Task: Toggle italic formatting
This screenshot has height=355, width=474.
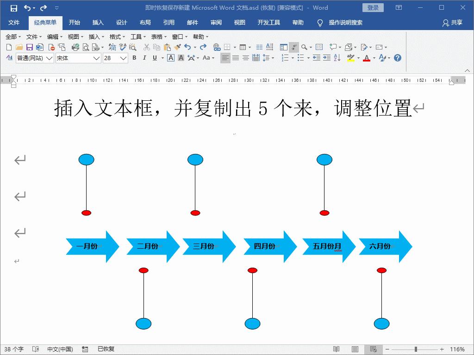Action: coord(144,58)
